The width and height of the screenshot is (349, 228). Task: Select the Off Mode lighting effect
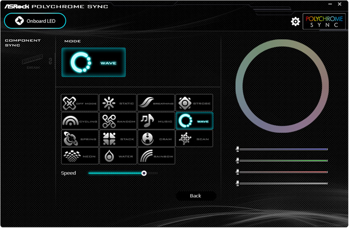click(x=79, y=103)
